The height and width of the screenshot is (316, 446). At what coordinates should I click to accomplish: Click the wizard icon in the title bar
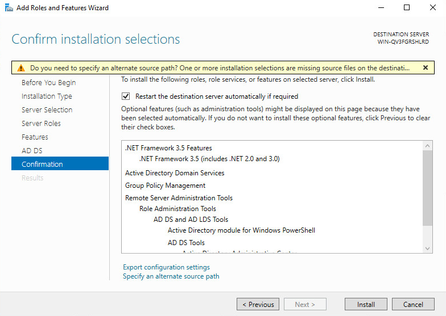pyautogui.click(x=9, y=8)
